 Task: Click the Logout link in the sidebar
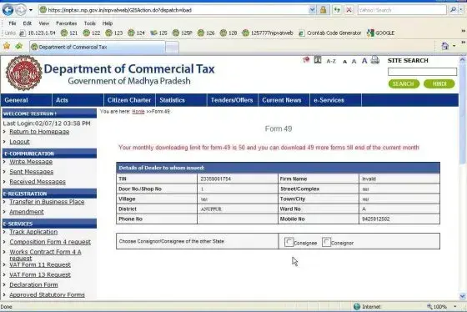pos(19,142)
